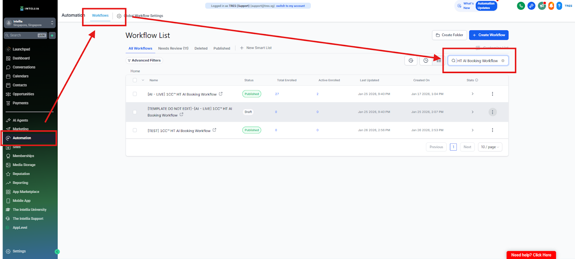Check the [TEMPLATE DO NOT EDIT] workflow row
Screen dimensions: 575x259
click(x=135, y=112)
